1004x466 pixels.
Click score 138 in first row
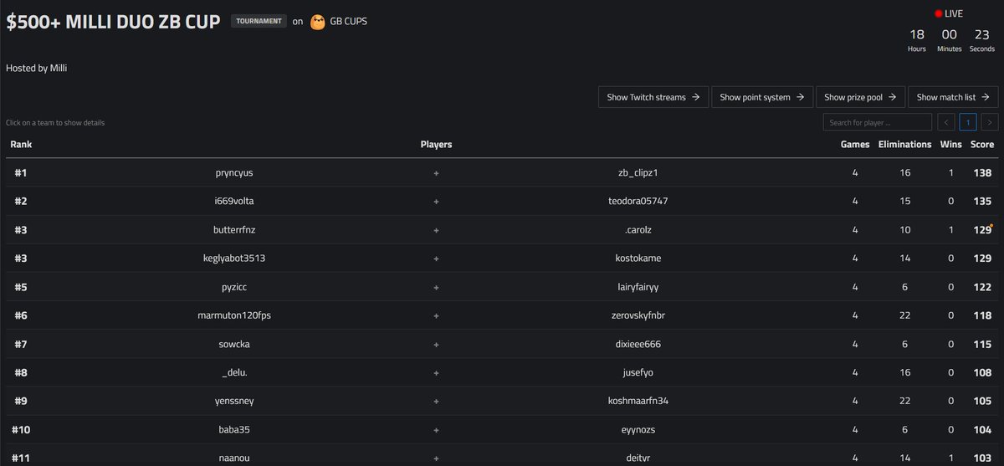(x=983, y=172)
